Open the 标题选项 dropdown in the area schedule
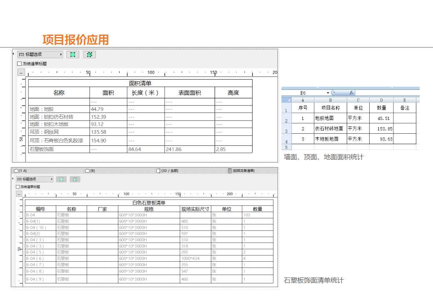This screenshot has height=300, width=433. click(x=61, y=54)
